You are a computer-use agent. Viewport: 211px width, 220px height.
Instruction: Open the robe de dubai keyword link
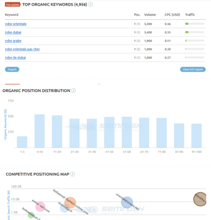click(15, 58)
